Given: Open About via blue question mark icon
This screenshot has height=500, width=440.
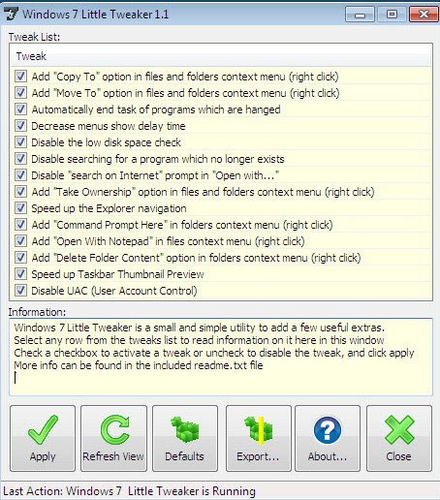Looking at the screenshot, I should tap(328, 430).
